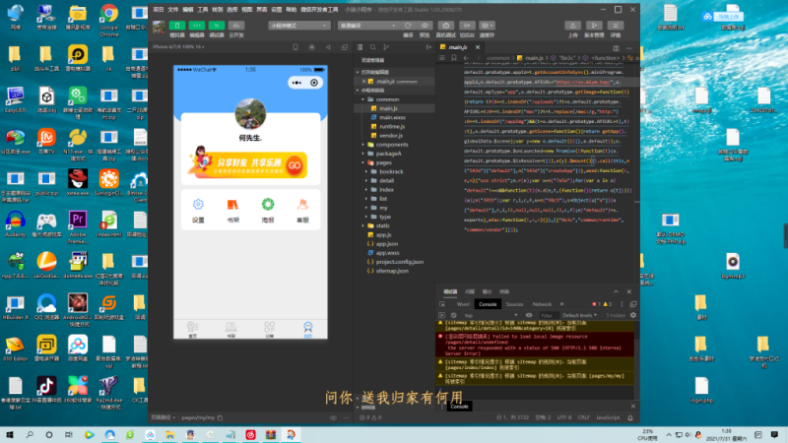This screenshot has width=788, height=443.
Task: Open the source control branch icon
Action: tap(386, 47)
